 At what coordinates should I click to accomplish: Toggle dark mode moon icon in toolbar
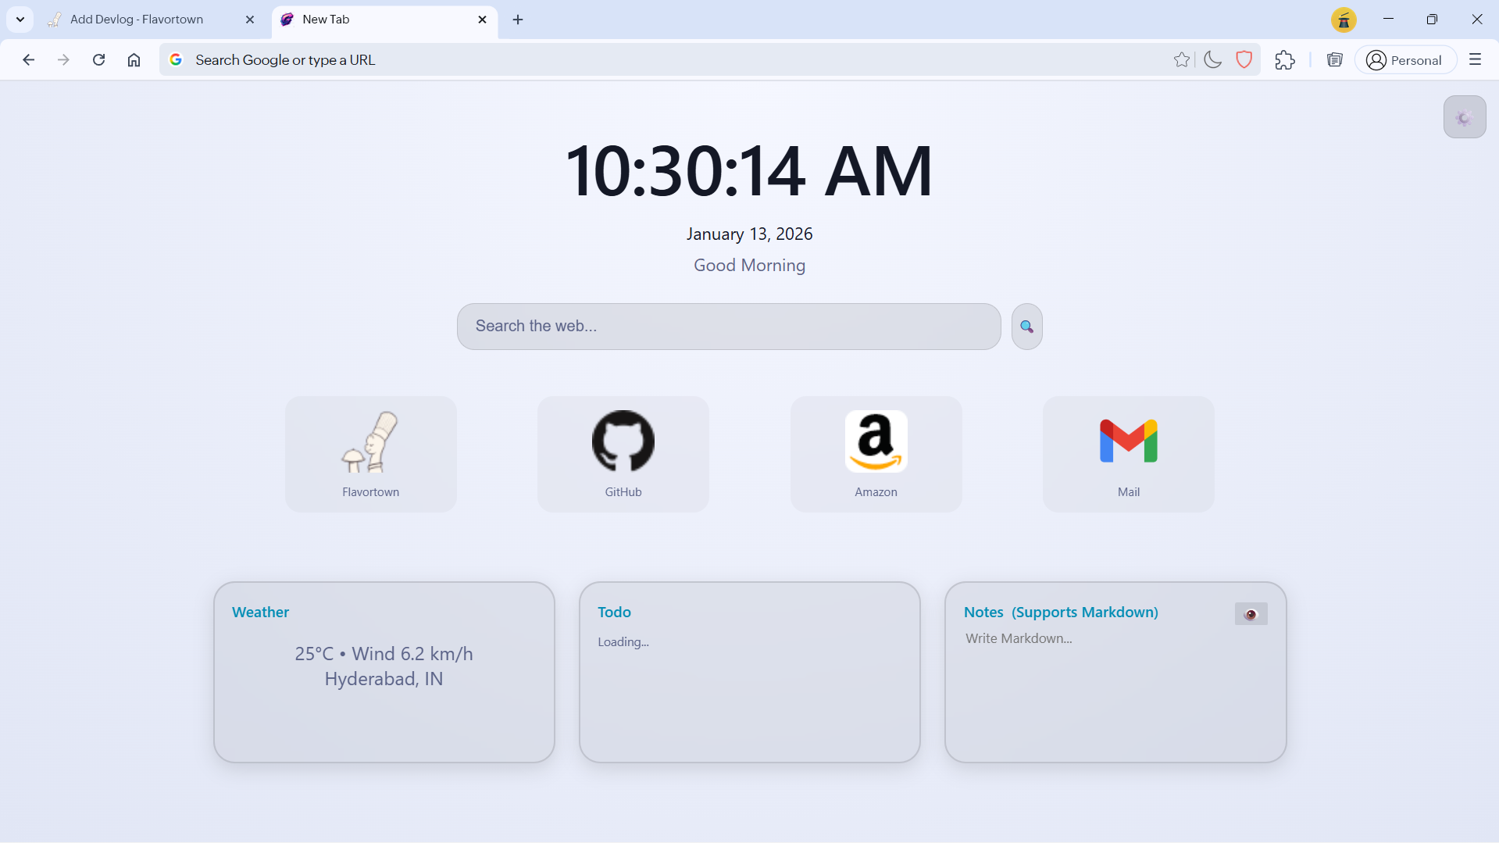[x=1212, y=60]
